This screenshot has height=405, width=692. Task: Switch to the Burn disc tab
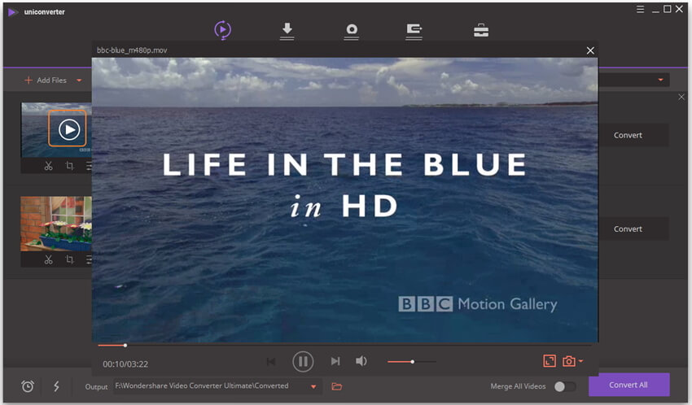point(352,31)
